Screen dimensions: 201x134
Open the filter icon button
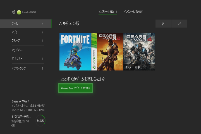pyautogui.click(x=163, y=24)
